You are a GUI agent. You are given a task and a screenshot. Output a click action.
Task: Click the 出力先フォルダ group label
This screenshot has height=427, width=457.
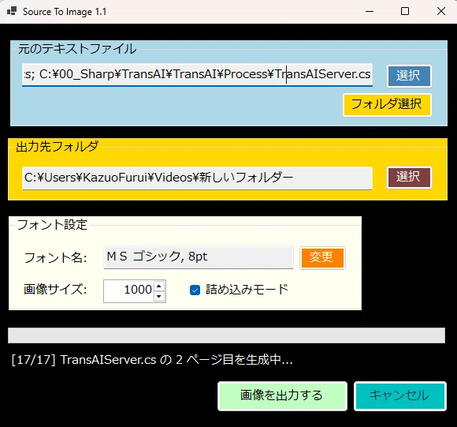tap(57, 146)
